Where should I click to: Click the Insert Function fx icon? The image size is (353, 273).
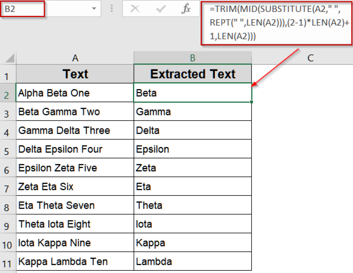coord(186,9)
